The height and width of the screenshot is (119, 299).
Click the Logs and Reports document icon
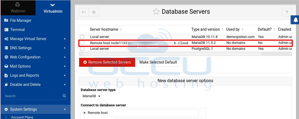(x=6, y=75)
